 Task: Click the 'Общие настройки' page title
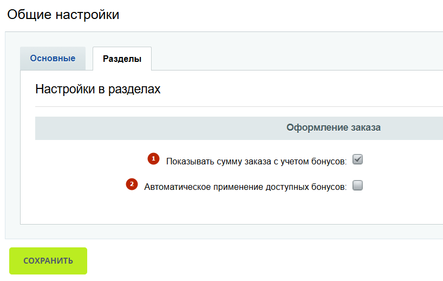(63, 15)
